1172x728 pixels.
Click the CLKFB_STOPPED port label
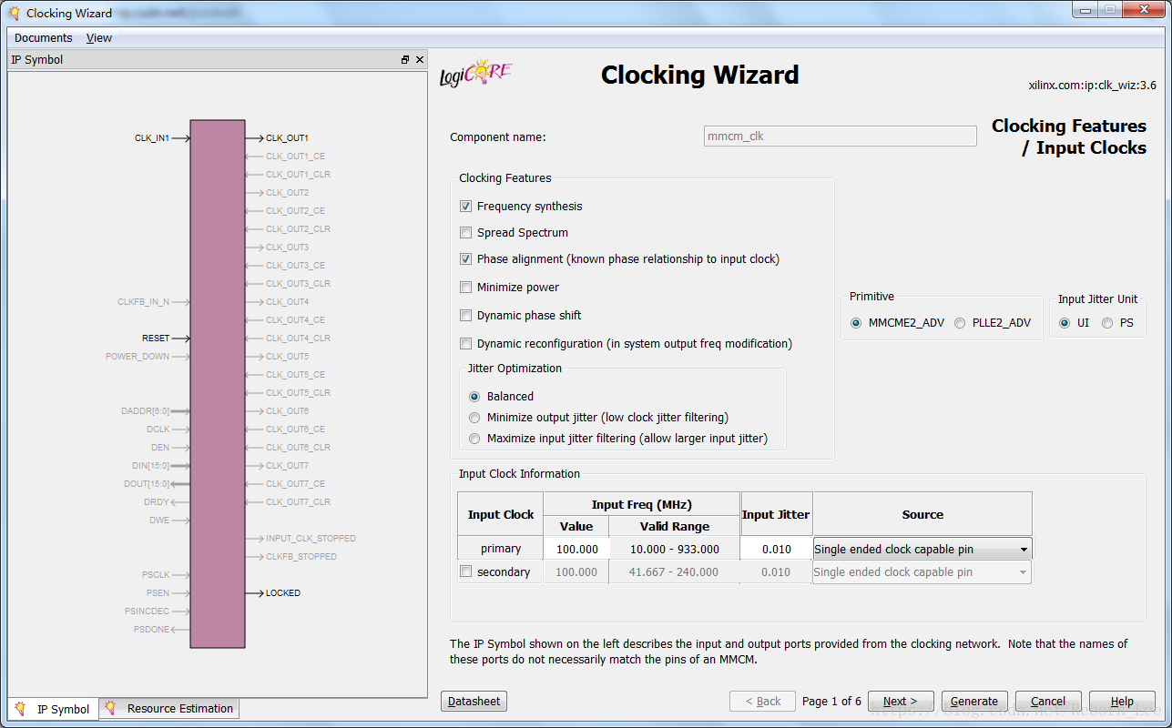(x=301, y=557)
